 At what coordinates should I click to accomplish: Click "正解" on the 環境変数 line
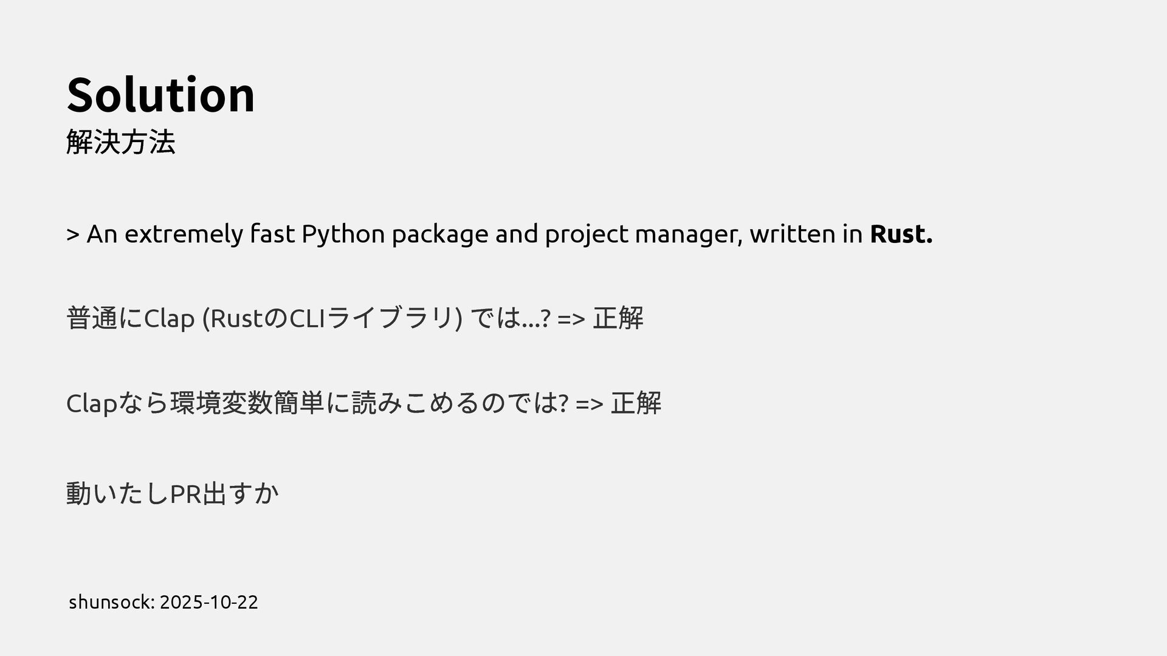click(636, 403)
